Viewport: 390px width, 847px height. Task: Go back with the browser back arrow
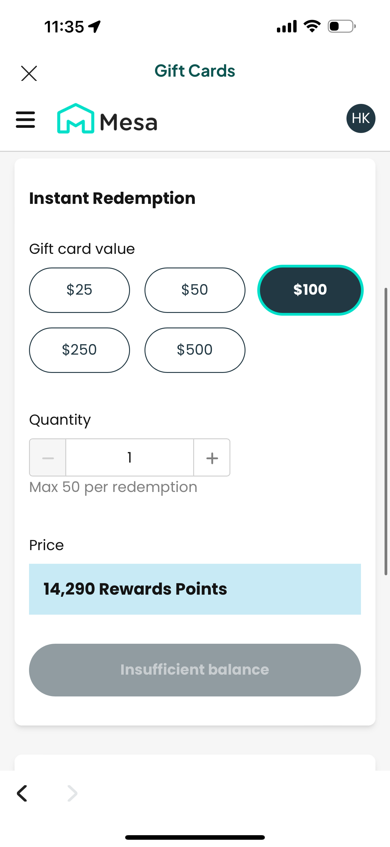click(22, 793)
